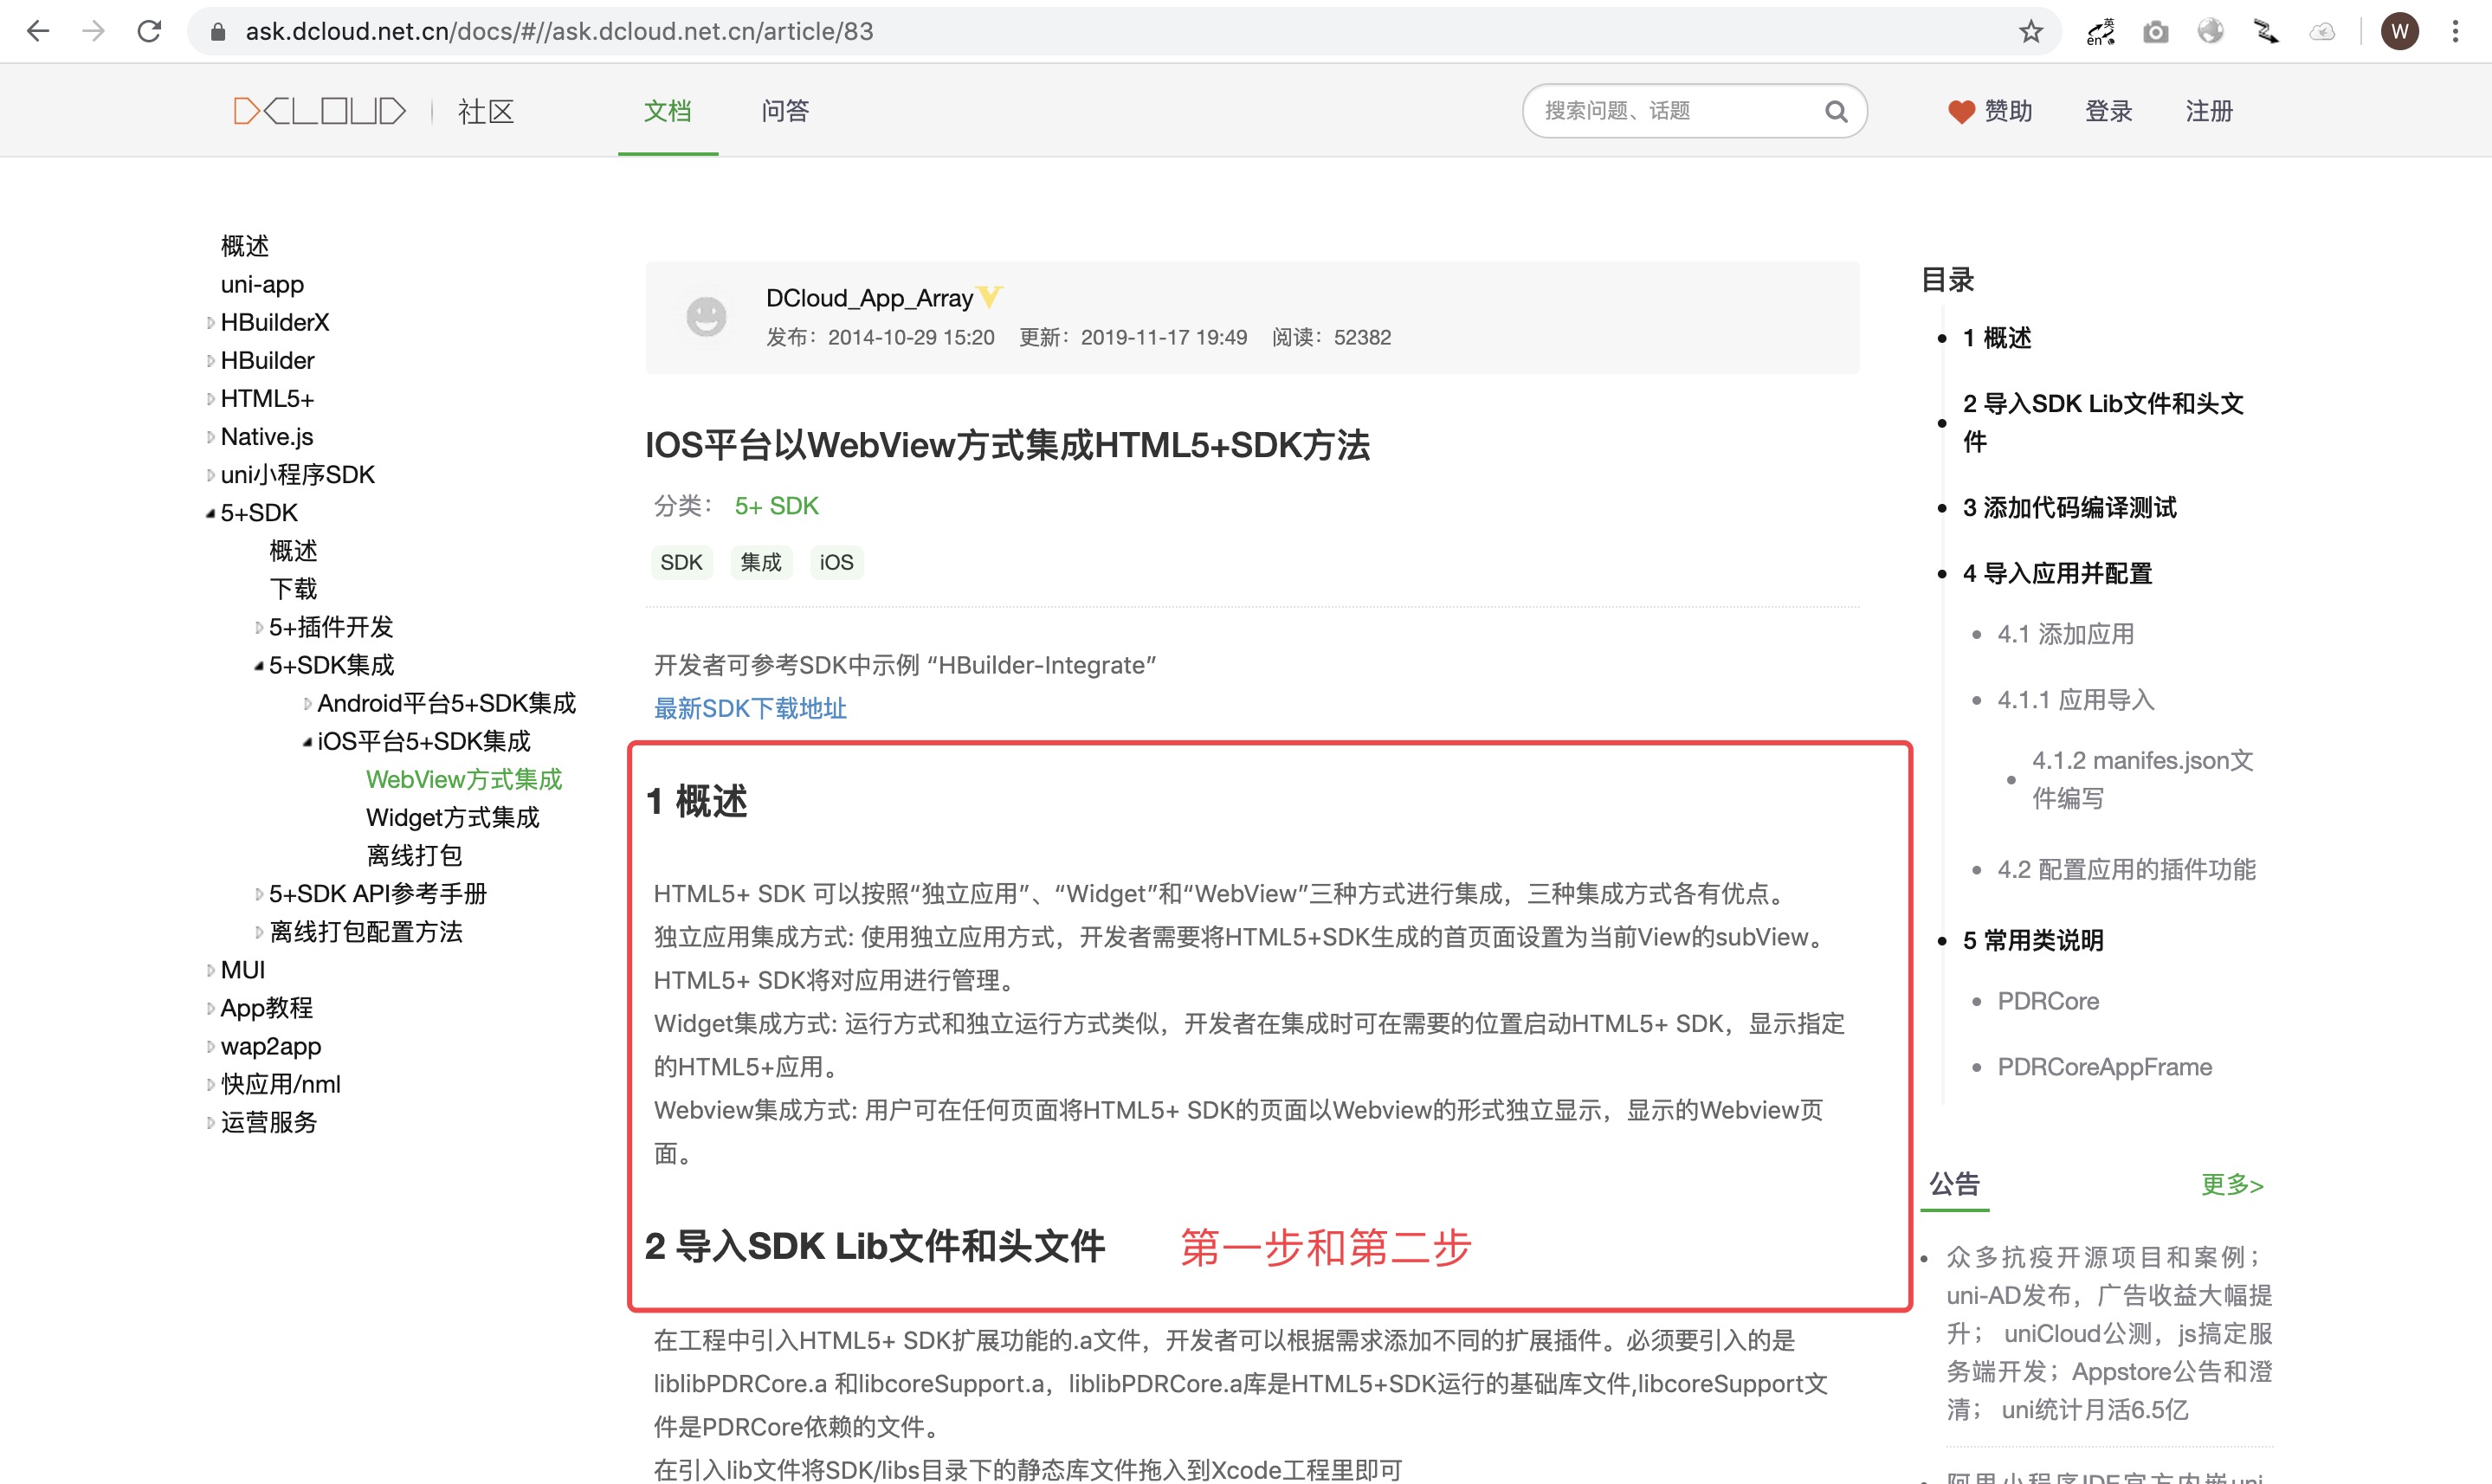Switch to the 文档 tab
Viewport: 2492px width, 1484px height.
667,111
